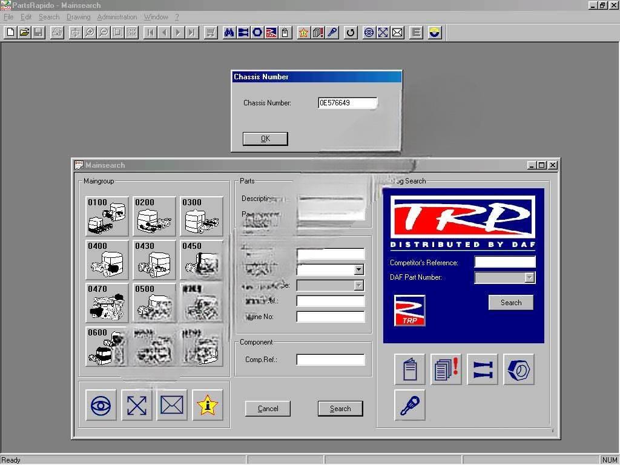Screen dimensions: 620x465
Task: Select the eye icon below the Maingroup panel
Action: click(x=101, y=405)
